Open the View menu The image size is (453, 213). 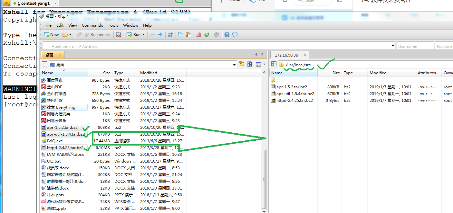pyautogui.click(x=72, y=25)
